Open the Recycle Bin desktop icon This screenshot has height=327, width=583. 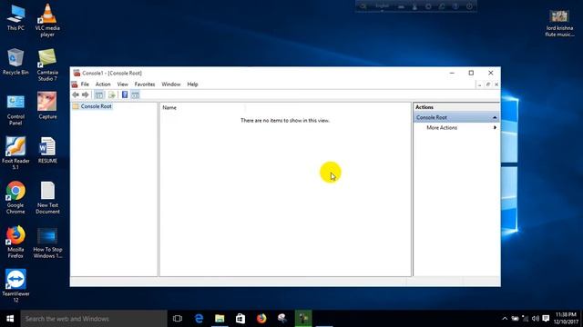point(15,62)
